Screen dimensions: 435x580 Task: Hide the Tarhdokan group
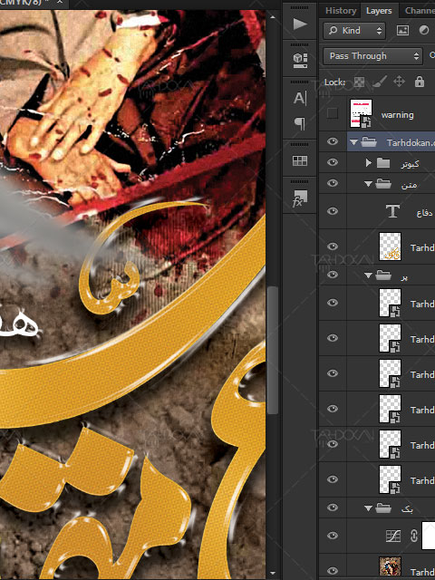click(x=333, y=141)
